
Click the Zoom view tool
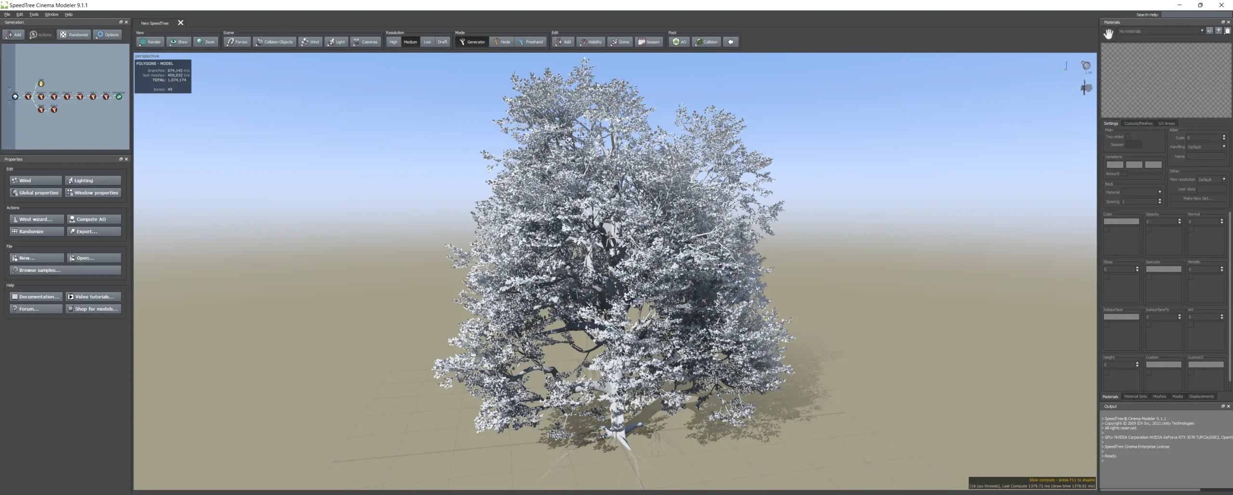pos(206,42)
